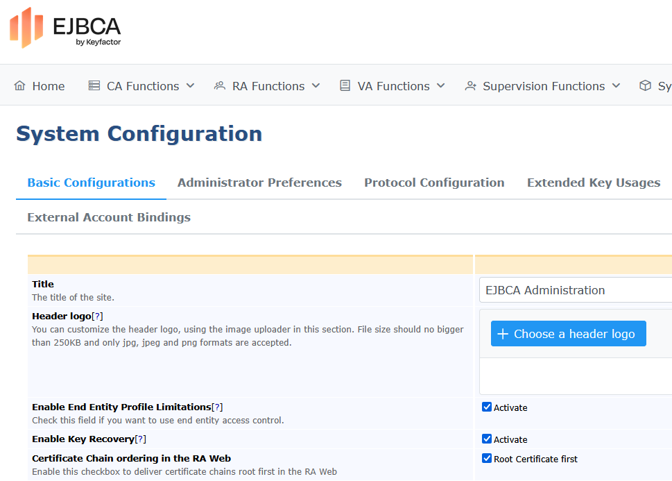Toggle Root Certificate first checkbox
Screen dimensions: 672x481
tap(487, 459)
